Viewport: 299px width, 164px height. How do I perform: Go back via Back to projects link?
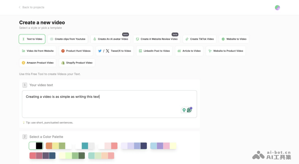tap(31, 7)
